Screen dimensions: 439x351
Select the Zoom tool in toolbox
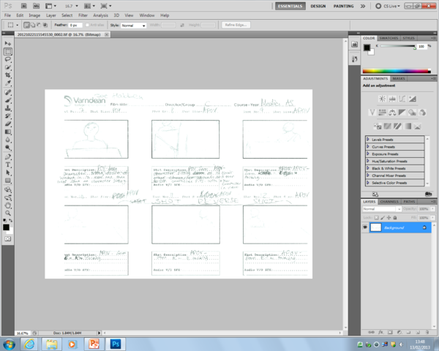pos(8,214)
